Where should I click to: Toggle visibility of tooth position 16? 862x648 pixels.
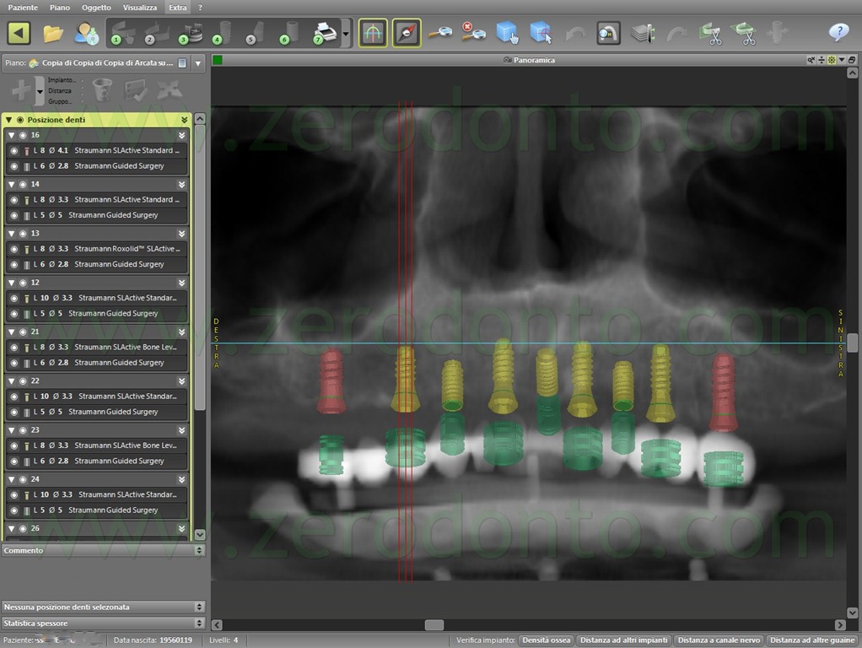23,135
